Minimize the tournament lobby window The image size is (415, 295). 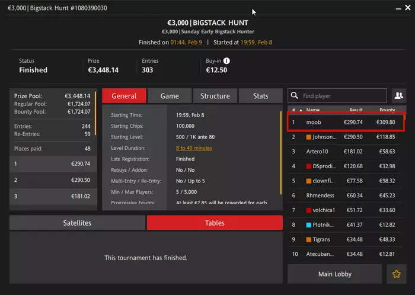coord(398,8)
